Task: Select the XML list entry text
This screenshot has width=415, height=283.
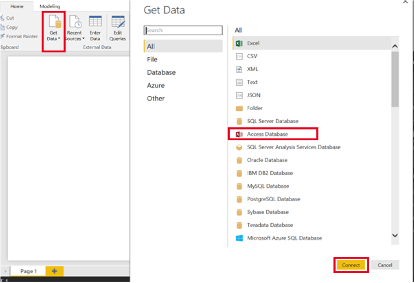Action: click(x=252, y=69)
